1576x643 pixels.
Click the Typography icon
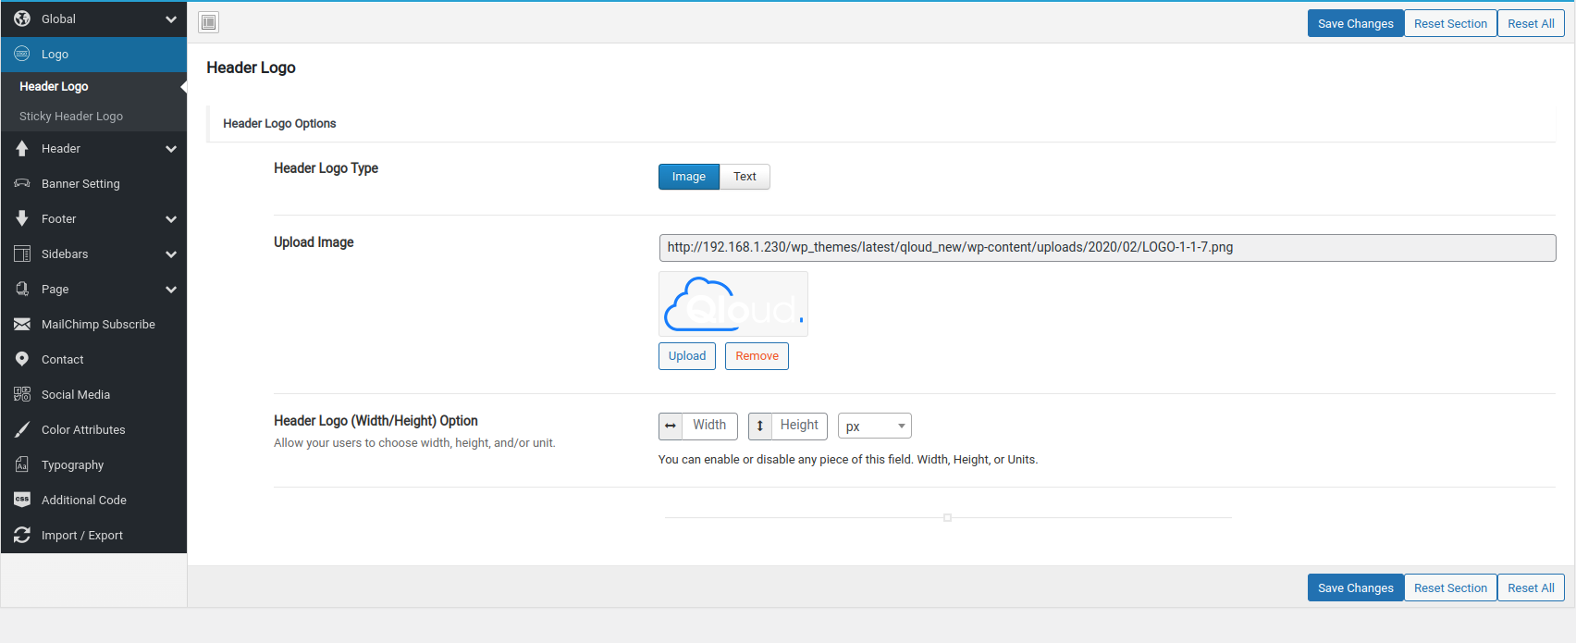coord(22,464)
